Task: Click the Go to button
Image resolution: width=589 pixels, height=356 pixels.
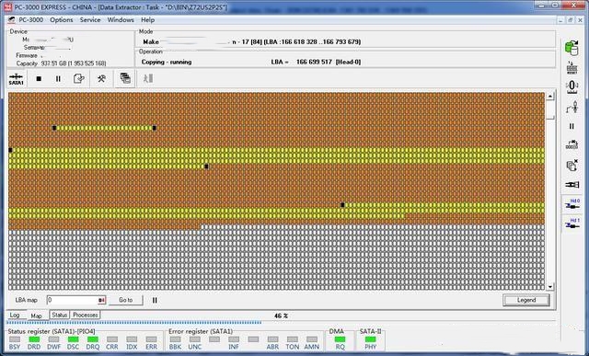Action: (126, 300)
